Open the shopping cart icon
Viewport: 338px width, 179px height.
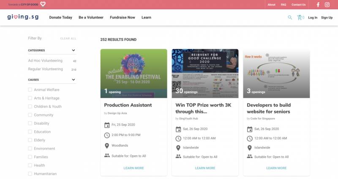[x=300, y=18]
